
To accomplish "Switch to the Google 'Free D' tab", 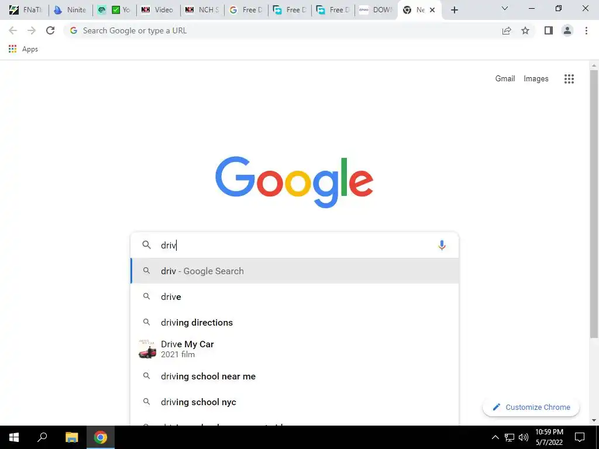I will (246, 10).
